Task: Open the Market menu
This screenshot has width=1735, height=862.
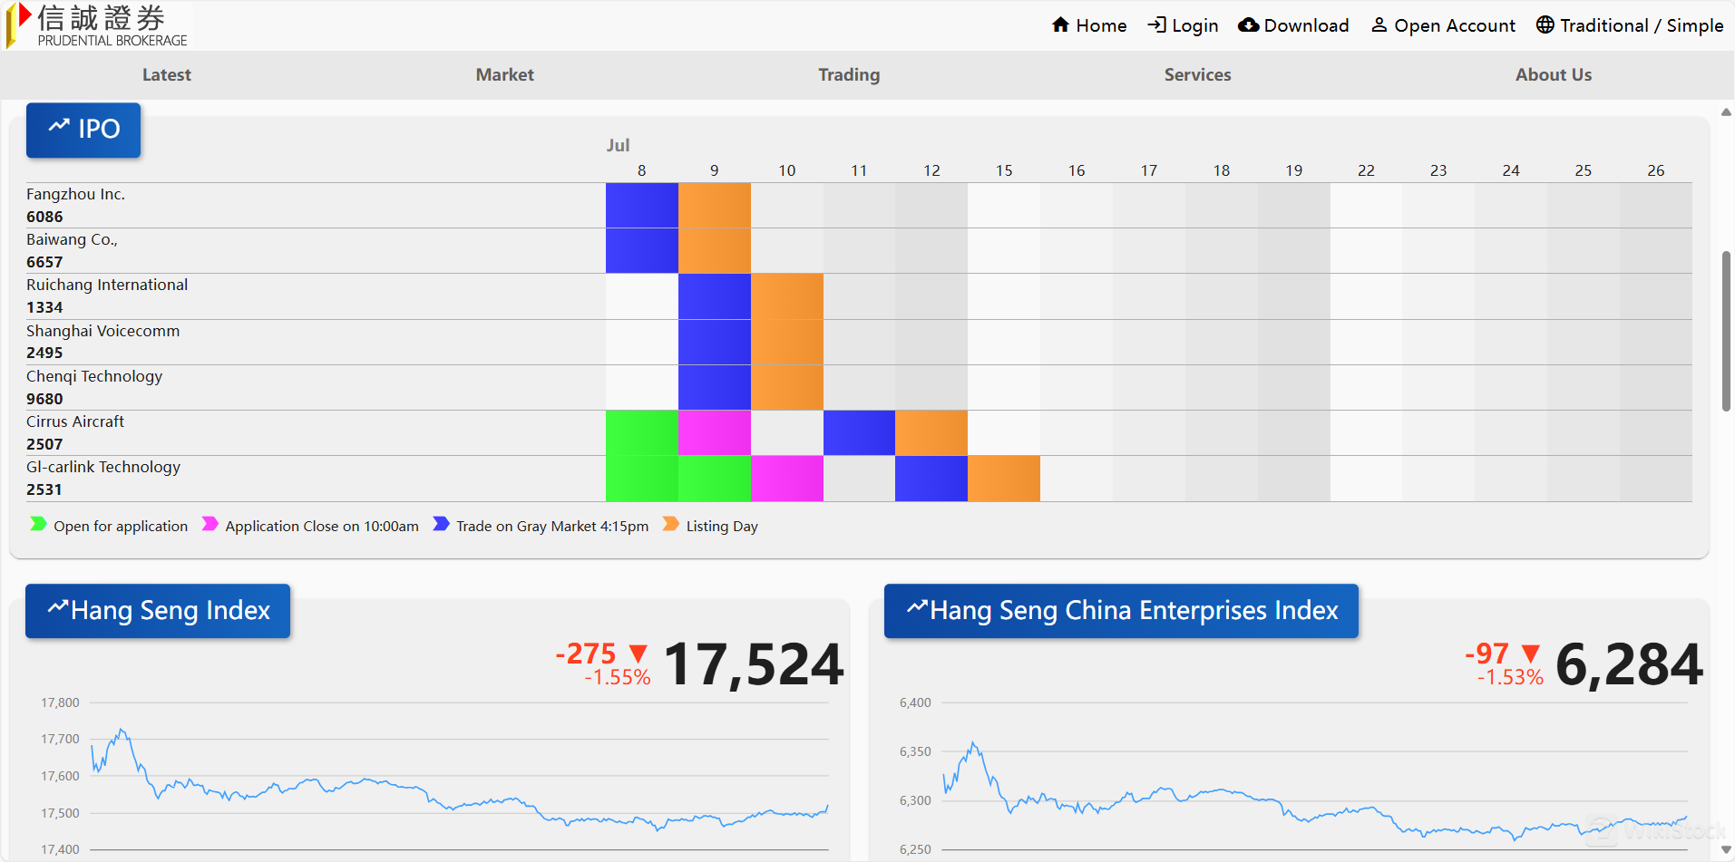Action: pyautogui.click(x=504, y=75)
